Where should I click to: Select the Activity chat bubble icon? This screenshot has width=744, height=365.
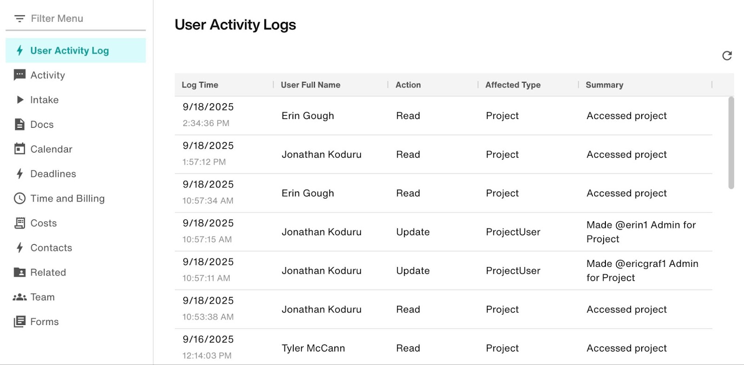19,75
